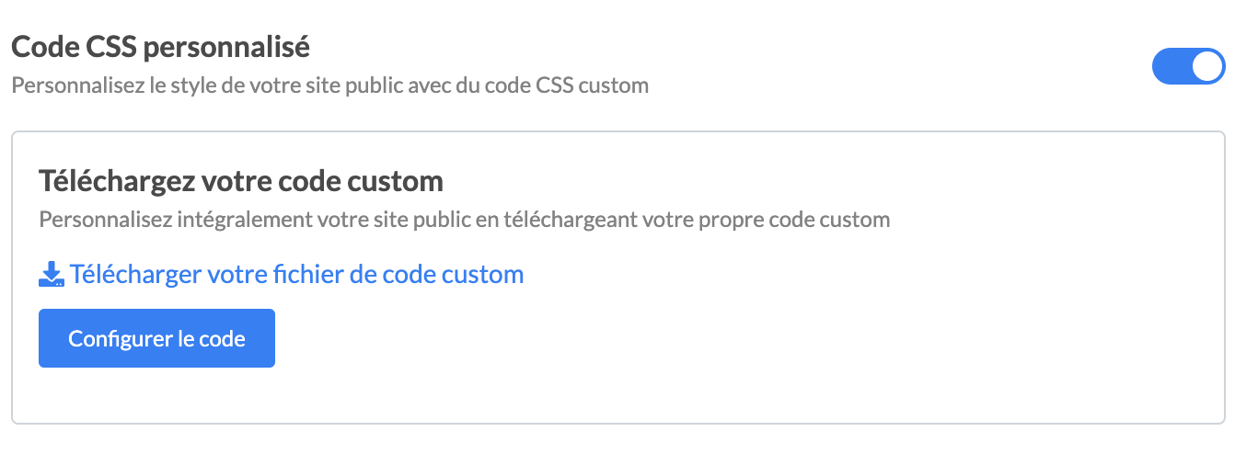
Task: Click the blue track of the CSS switch
Action: pos(1171,66)
